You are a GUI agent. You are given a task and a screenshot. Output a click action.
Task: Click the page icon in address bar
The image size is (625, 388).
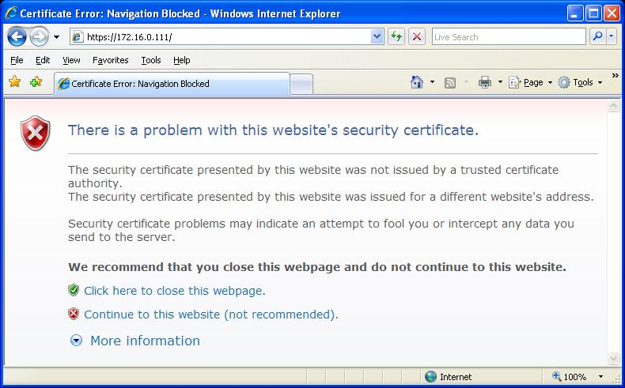pos(78,37)
